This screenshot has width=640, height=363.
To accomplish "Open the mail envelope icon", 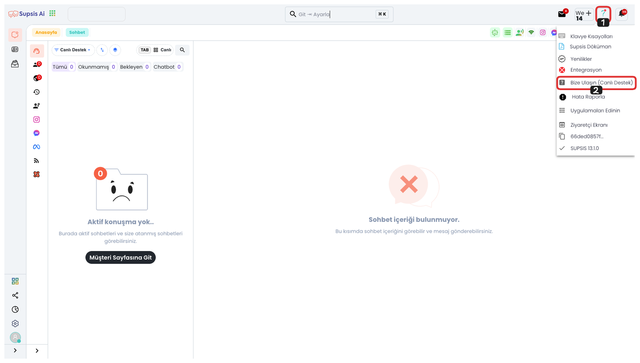I will [x=562, y=14].
